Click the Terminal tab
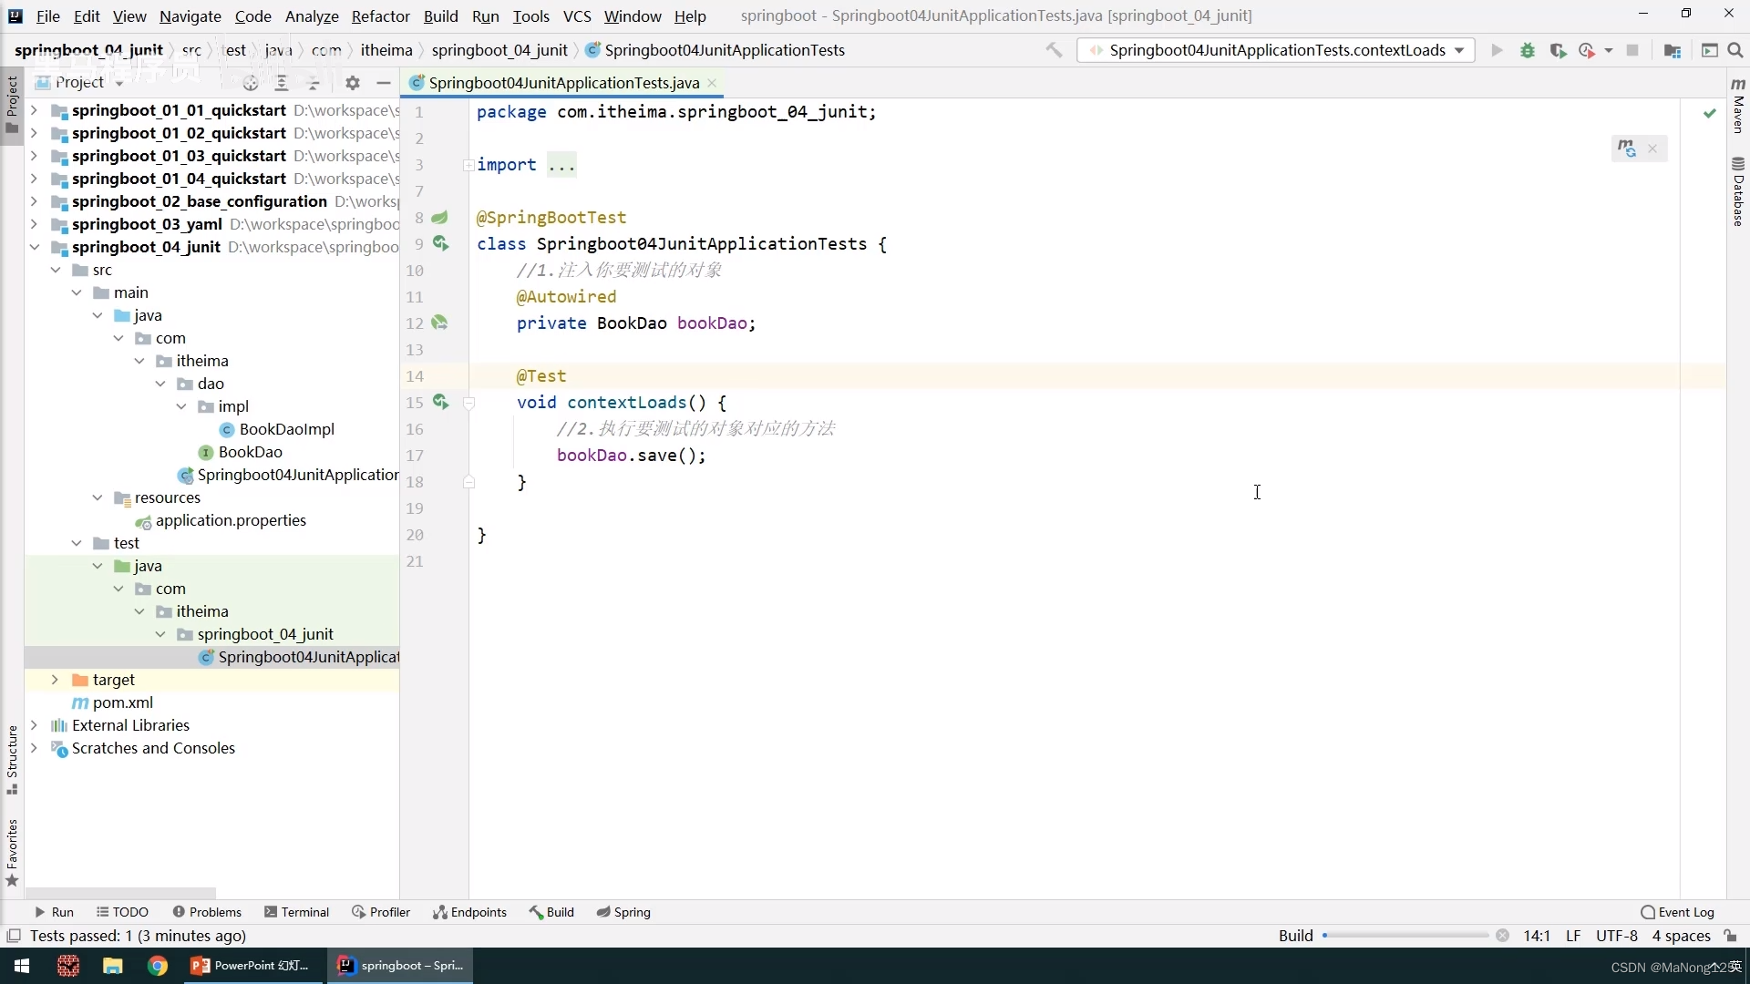1750x984 pixels. [304, 911]
